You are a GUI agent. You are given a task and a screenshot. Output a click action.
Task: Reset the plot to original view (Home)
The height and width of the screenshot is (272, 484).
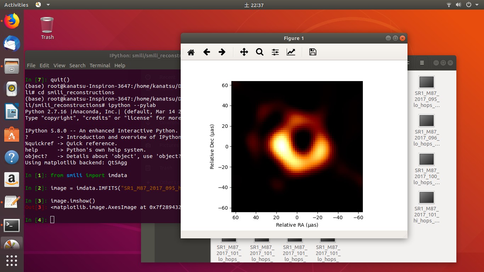(x=191, y=52)
